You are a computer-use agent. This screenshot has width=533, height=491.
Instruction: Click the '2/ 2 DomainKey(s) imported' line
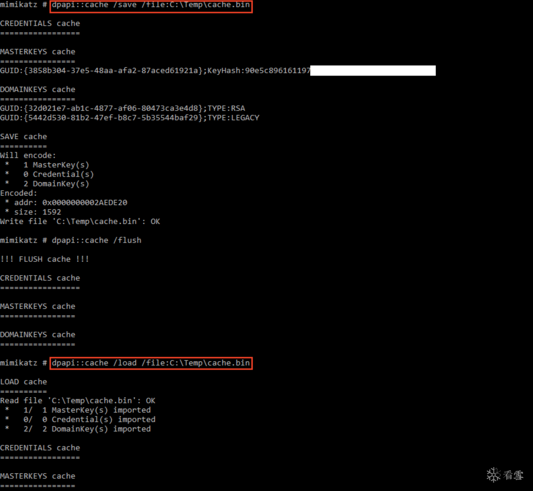[x=78, y=429]
